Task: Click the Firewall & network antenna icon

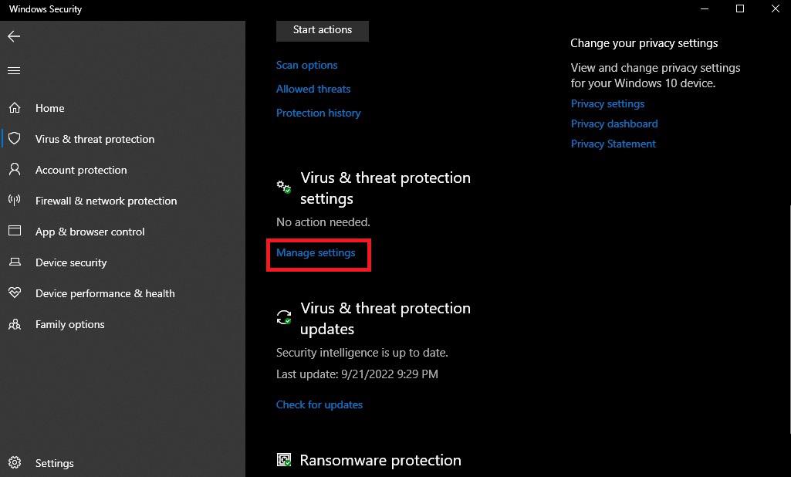Action: [x=15, y=201]
